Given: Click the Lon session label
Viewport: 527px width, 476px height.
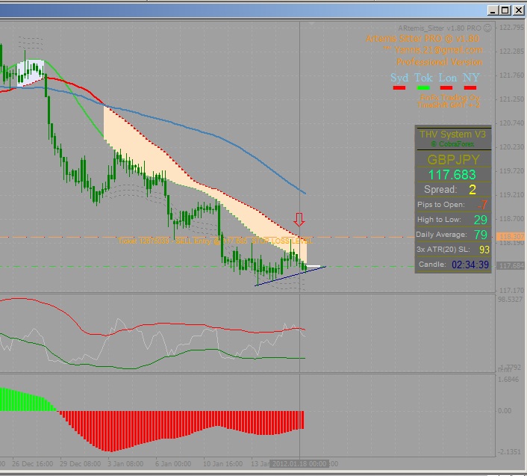Looking at the screenshot, I should coord(447,78).
